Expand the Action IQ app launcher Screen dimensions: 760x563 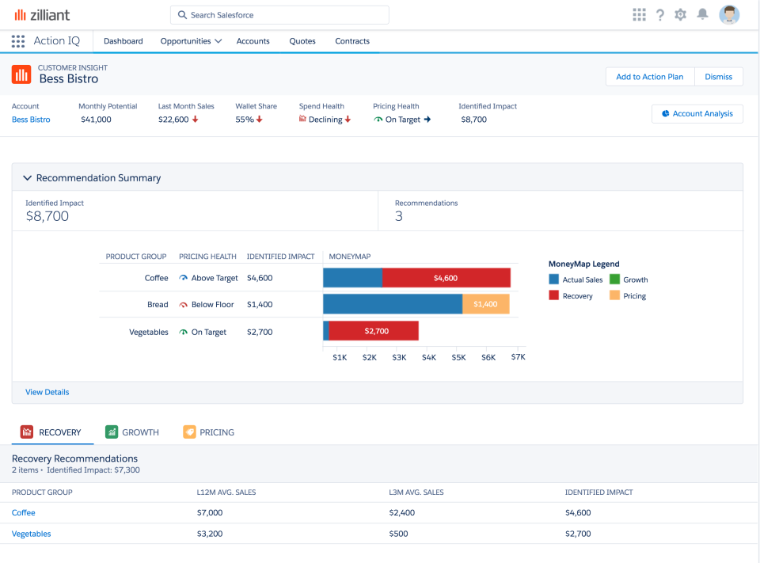(x=18, y=40)
